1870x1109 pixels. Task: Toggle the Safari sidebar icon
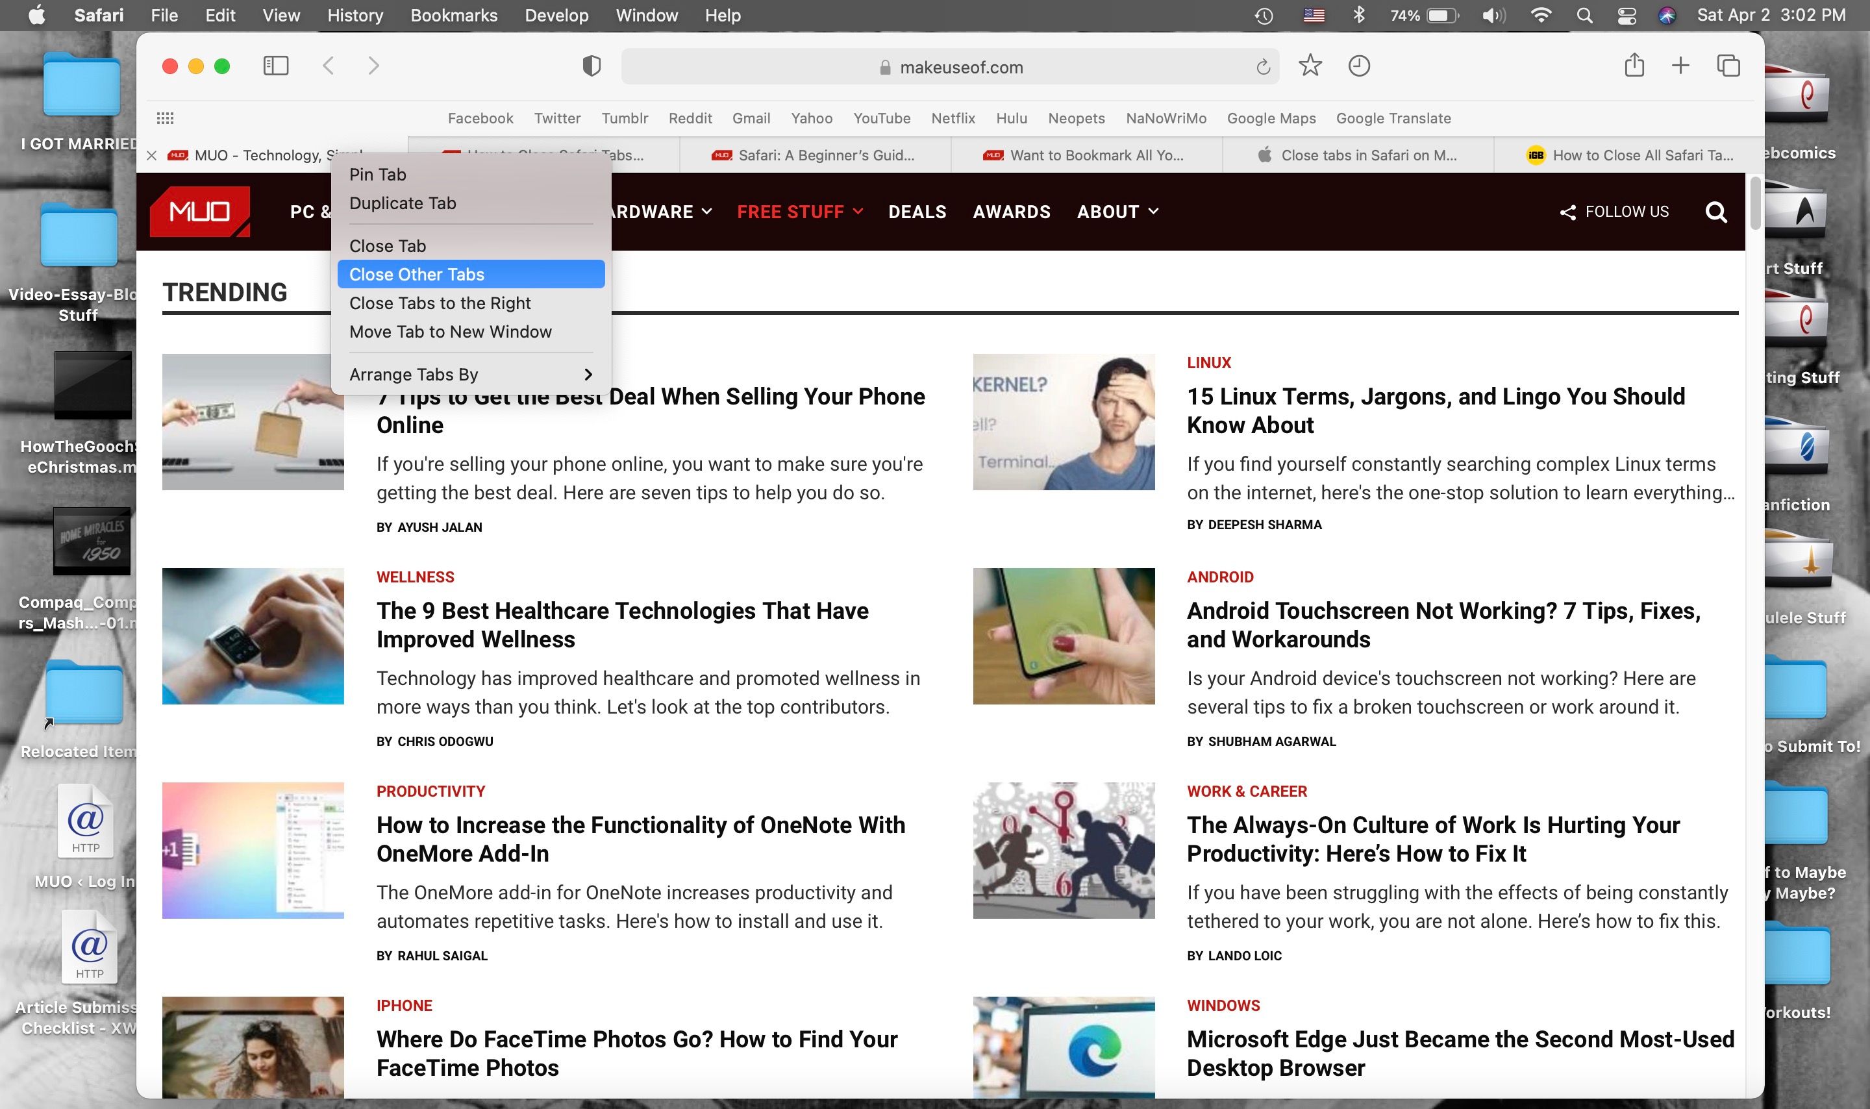pyautogui.click(x=274, y=66)
